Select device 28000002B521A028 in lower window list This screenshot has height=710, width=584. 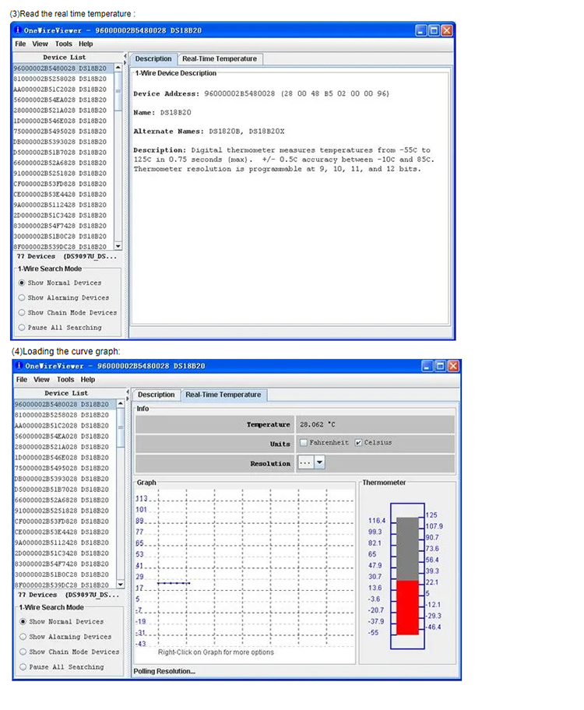(62, 446)
